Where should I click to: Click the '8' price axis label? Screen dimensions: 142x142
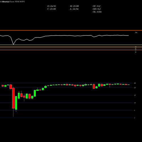click(x=135, y=110)
